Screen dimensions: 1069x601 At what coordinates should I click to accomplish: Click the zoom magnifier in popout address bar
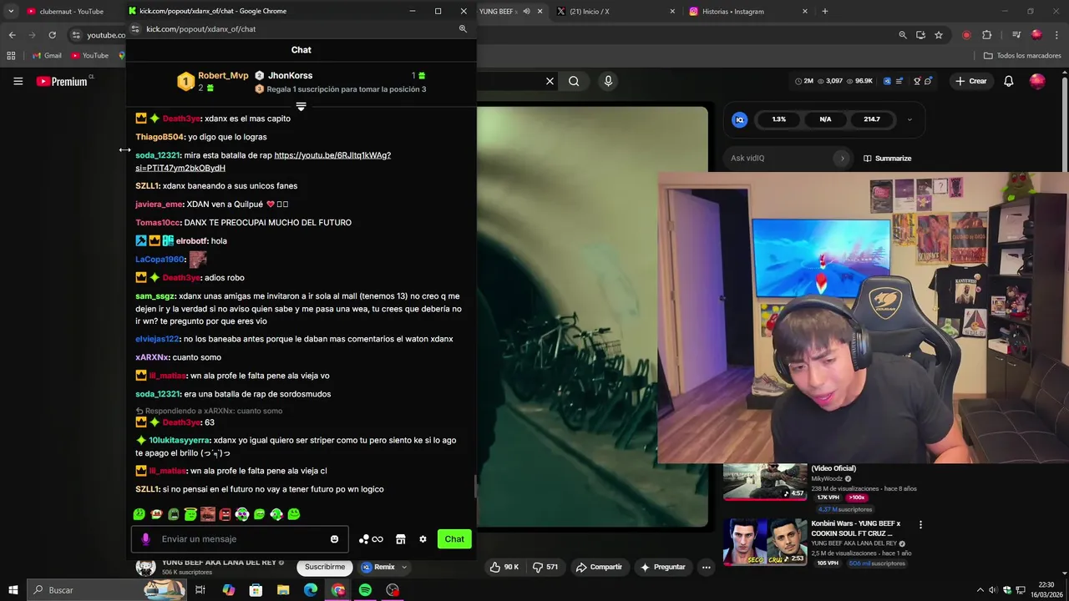coord(463,29)
